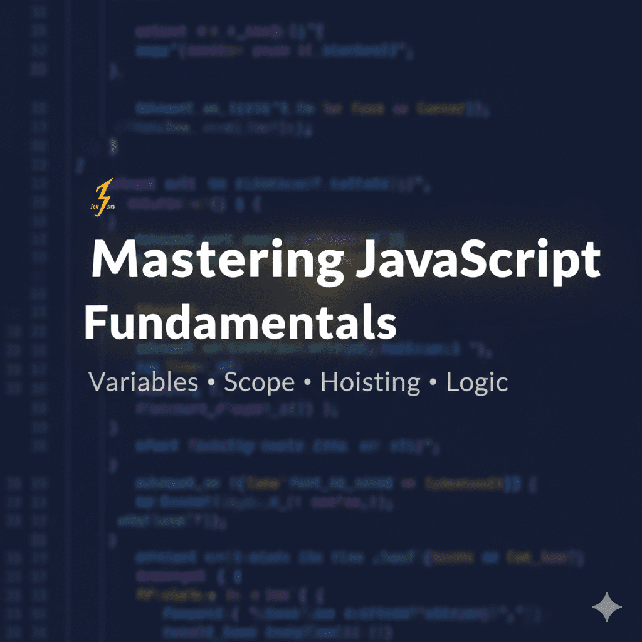
Task: Click the bullet between Variables and Scope
Action: pos(211,382)
